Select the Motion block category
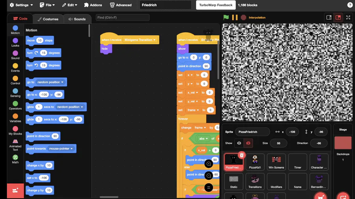The width and height of the screenshot is (355, 199). click(15, 30)
